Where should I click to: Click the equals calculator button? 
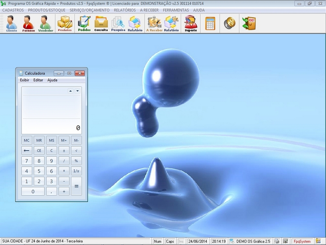click(76, 186)
